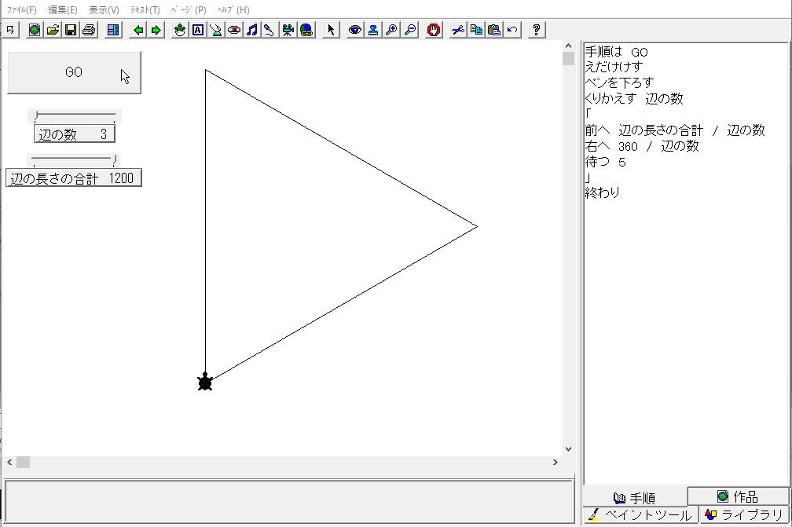Open the 表示(V) menu
Viewport: 792px width, 527px height.
point(104,9)
